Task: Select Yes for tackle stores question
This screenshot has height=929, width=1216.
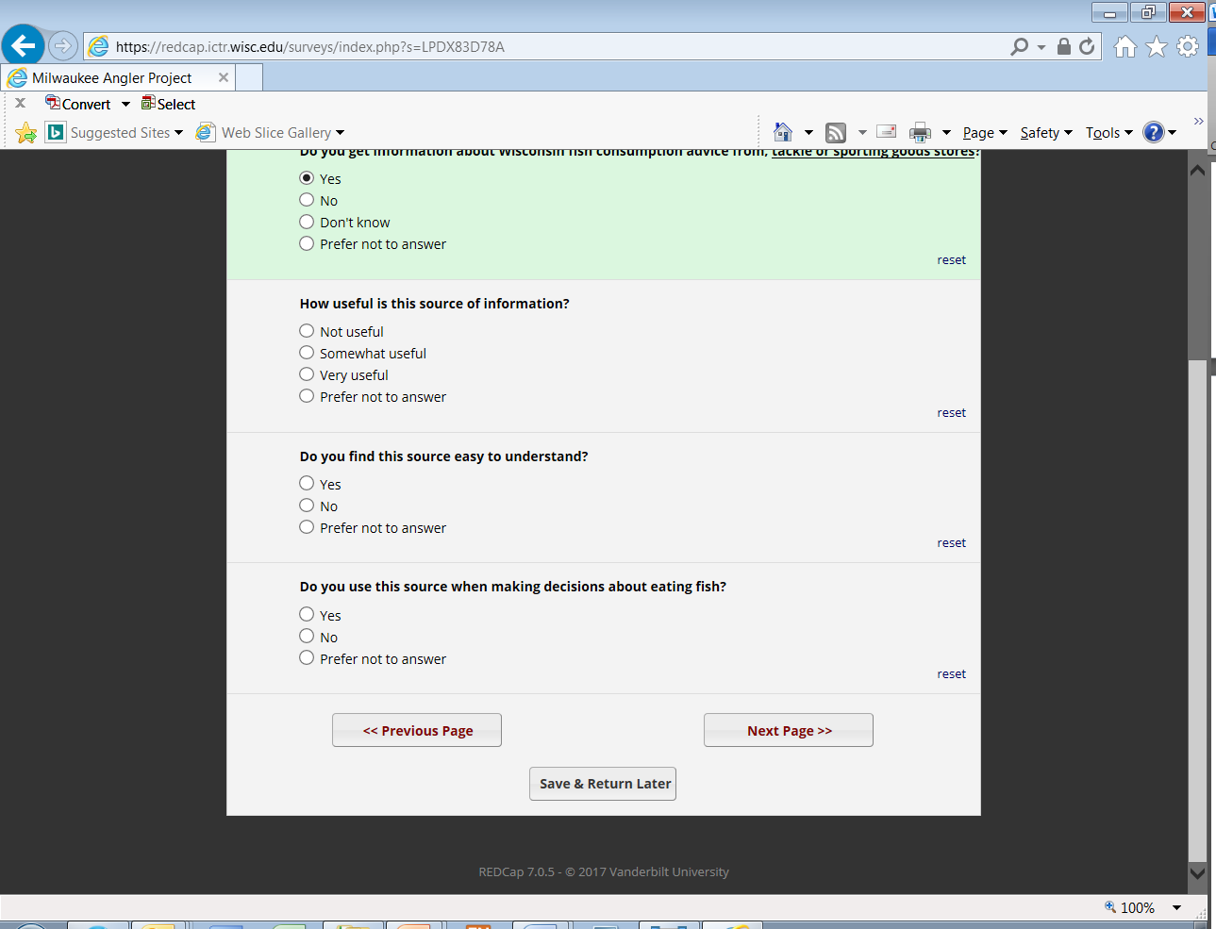Action: (x=307, y=177)
